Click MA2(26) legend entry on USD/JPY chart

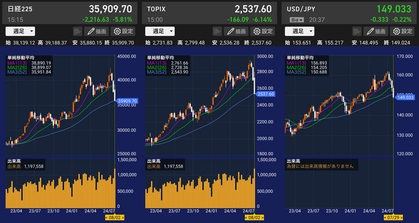[306, 67]
